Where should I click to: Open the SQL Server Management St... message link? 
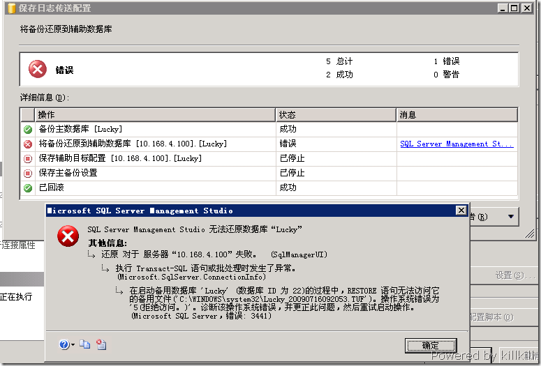tap(457, 144)
